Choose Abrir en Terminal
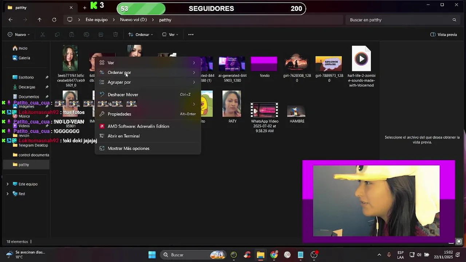The width and height of the screenshot is (466, 262). pos(147,136)
